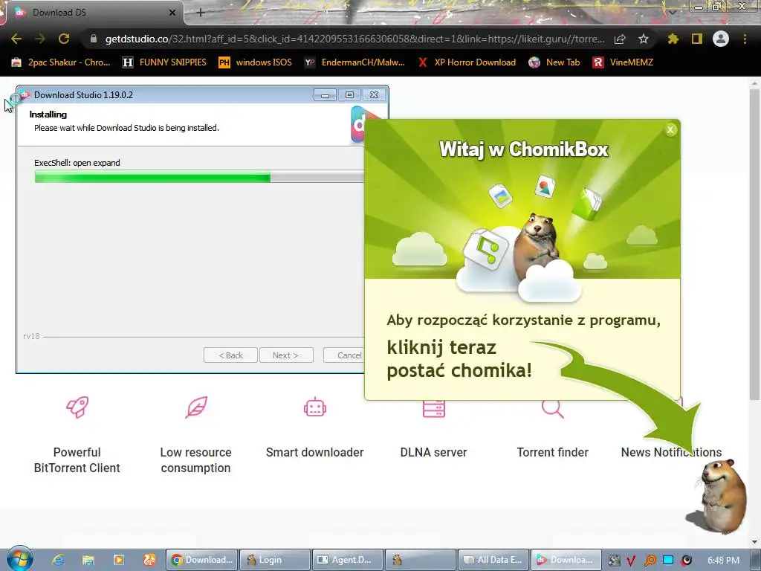The height and width of the screenshot is (571, 761).
Task: Click the feather Low resource consumption icon
Action: pos(196,407)
